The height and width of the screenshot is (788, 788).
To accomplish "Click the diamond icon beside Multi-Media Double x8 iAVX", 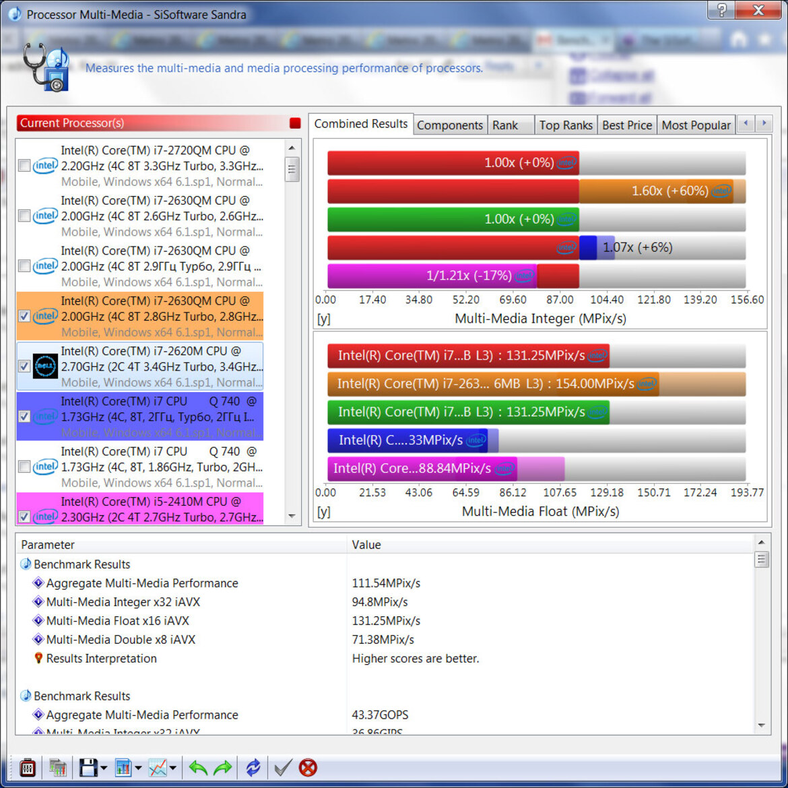I will [38, 639].
